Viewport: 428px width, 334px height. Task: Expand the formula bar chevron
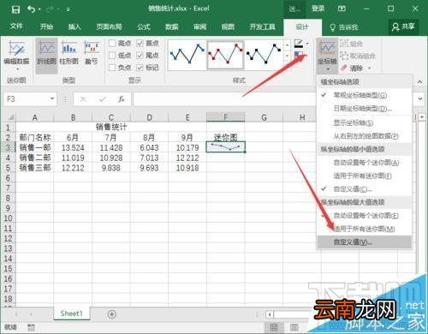pyautogui.click(x=420, y=99)
